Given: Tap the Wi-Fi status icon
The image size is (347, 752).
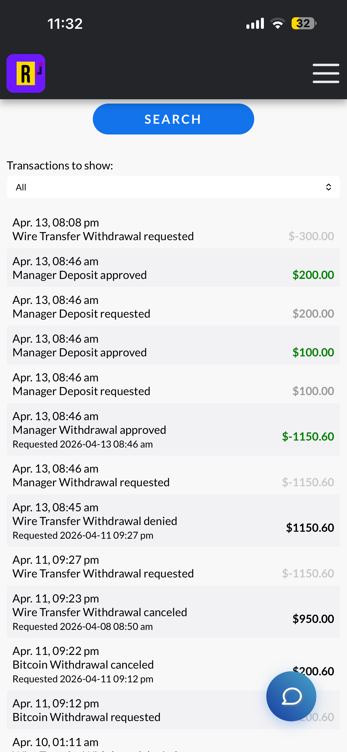Looking at the screenshot, I should pos(278,23).
